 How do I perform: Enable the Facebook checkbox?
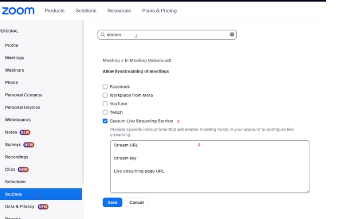pos(105,87)
